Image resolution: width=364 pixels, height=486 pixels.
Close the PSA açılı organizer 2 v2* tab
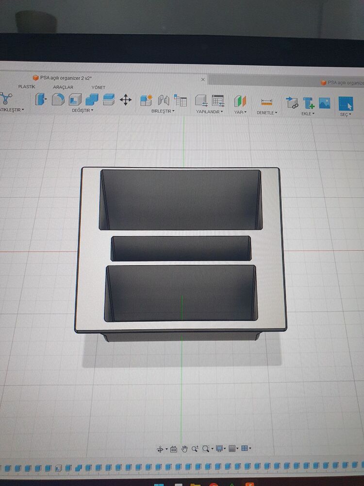coord(203,80)
